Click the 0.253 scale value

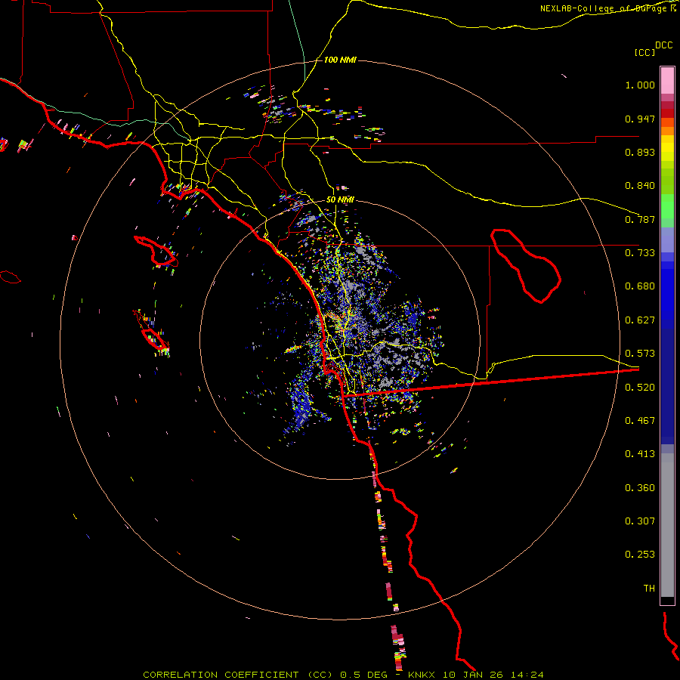tap(640, 555)
